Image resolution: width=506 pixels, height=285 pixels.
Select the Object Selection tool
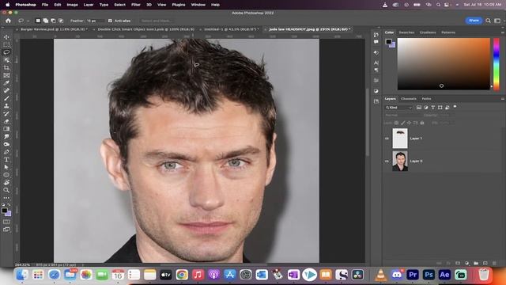coord(6,60)
